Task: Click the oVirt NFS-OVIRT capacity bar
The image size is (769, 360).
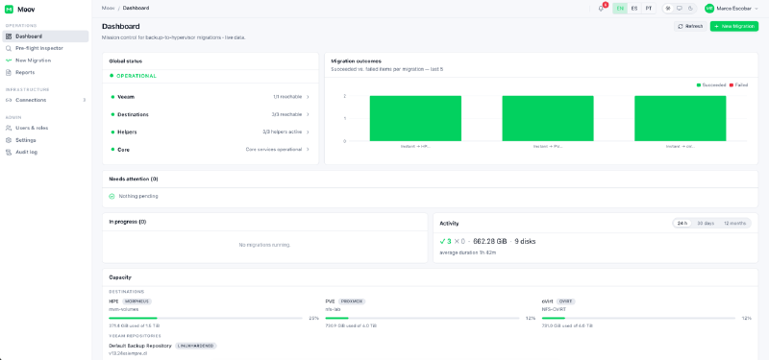Action: click(x=638, y=319)
